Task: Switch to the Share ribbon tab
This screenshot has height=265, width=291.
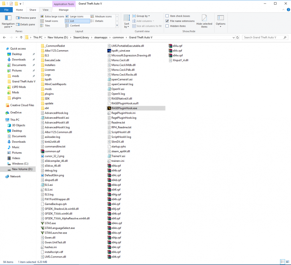Action: point(33,10)
